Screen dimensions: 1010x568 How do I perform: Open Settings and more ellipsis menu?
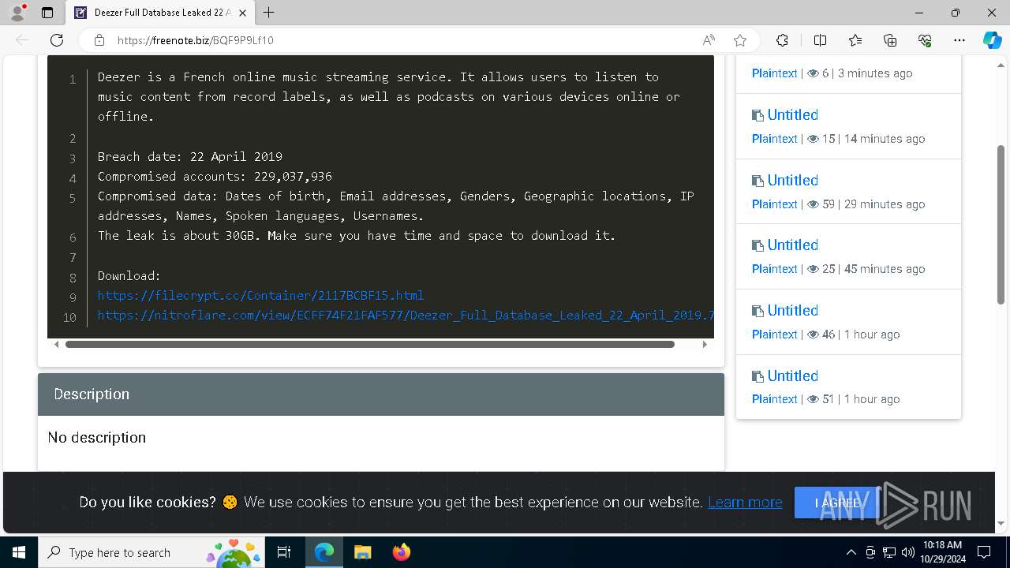(x=959, y=40)
